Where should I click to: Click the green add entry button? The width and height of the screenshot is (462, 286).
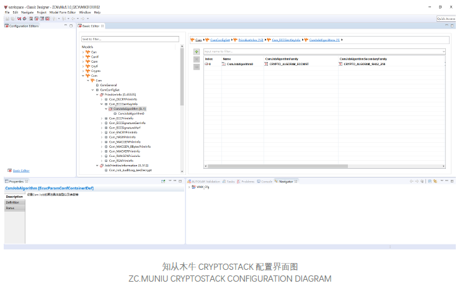pos(197,51)
